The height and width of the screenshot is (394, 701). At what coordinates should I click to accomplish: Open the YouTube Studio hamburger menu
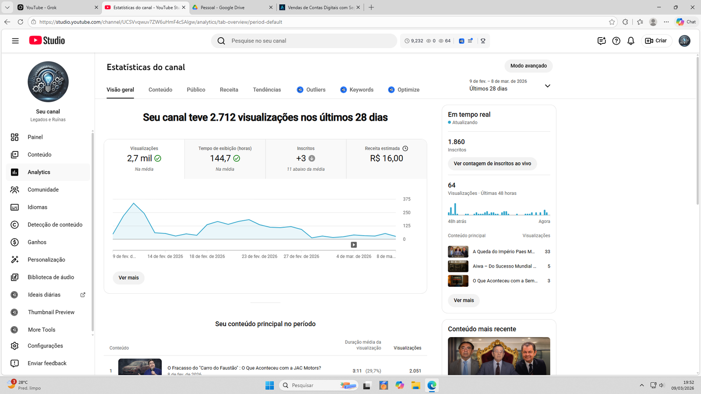[15, 41]
